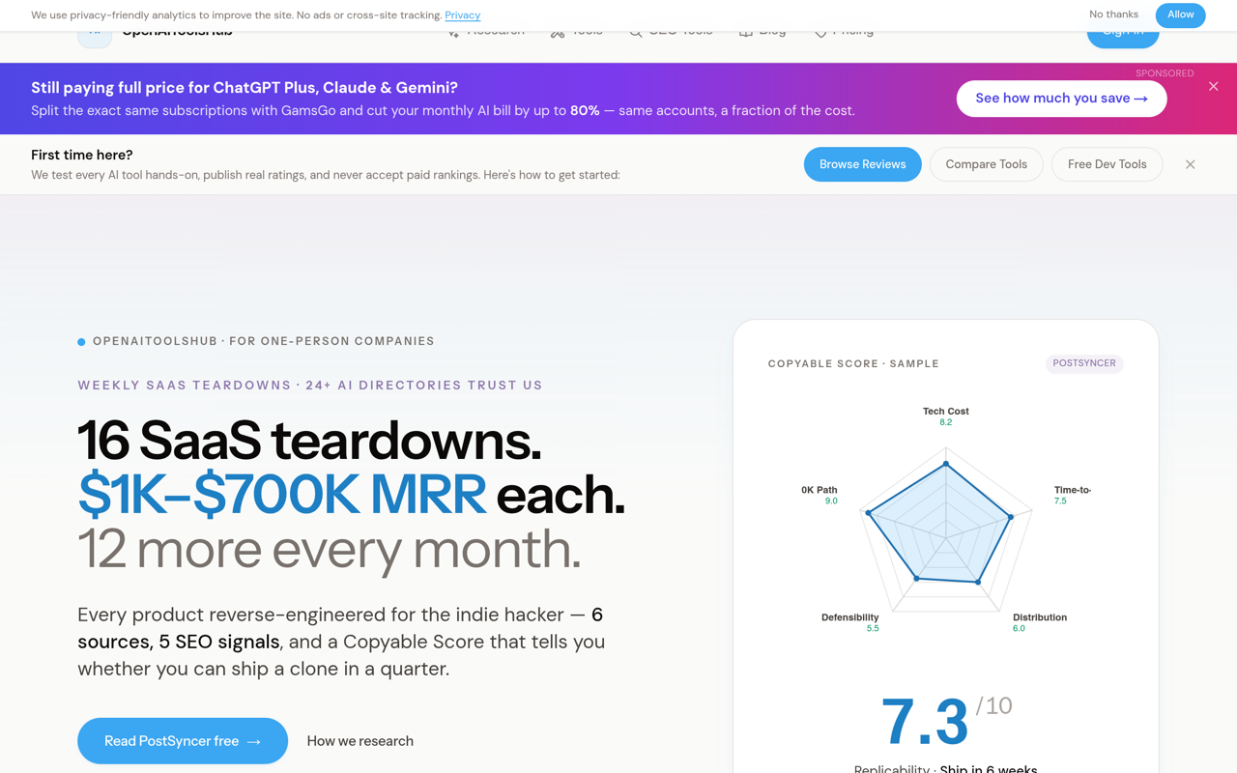Click the 7.3 overall score number
The image size is (1237, 773).
click(x=925, y=722)
